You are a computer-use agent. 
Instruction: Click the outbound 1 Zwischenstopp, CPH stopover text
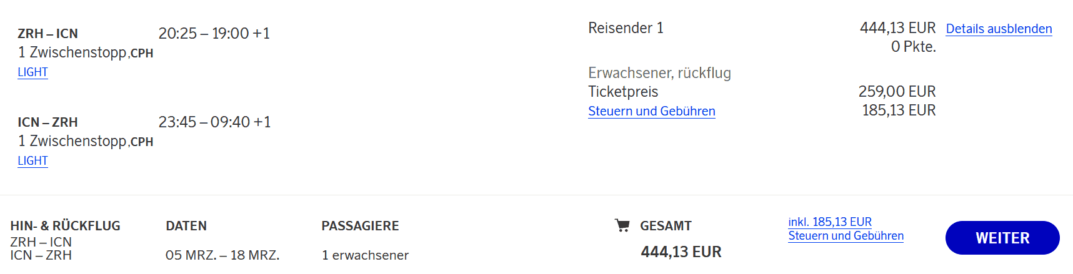click(x=85, y=53)
